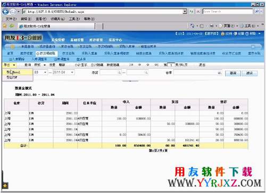Click the shortcut bar's sun icon

[x=12, y=47]
